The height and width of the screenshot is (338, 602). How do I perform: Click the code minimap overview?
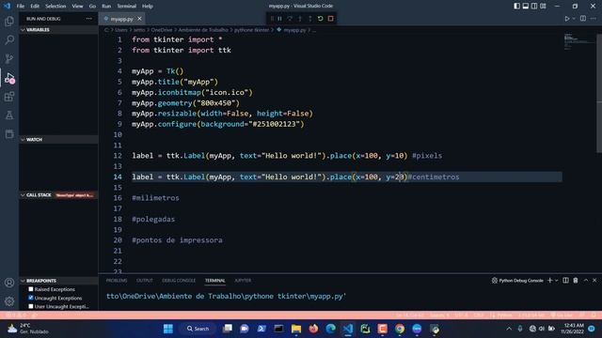click(579, 42)
